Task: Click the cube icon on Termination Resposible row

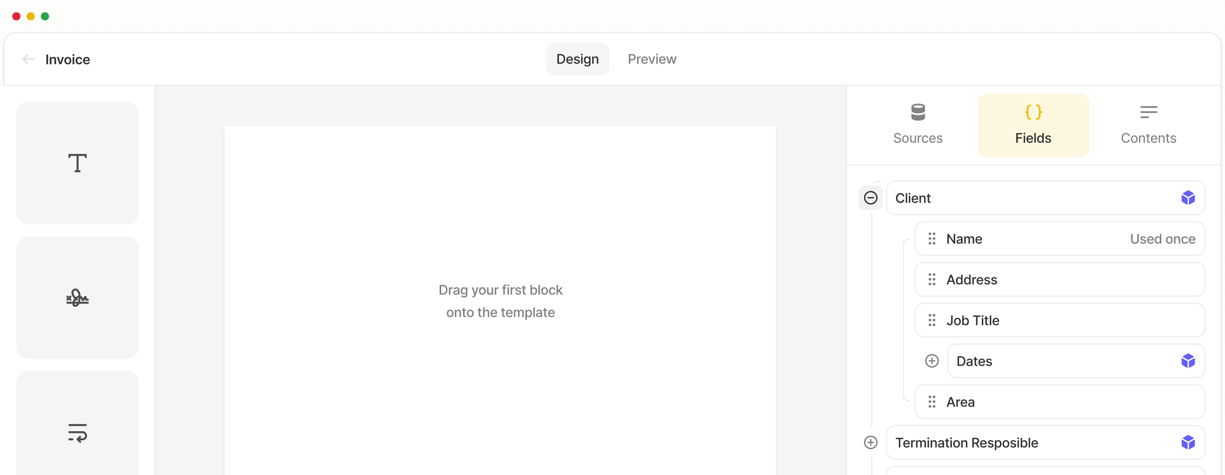Action: tap(1188, 443)
